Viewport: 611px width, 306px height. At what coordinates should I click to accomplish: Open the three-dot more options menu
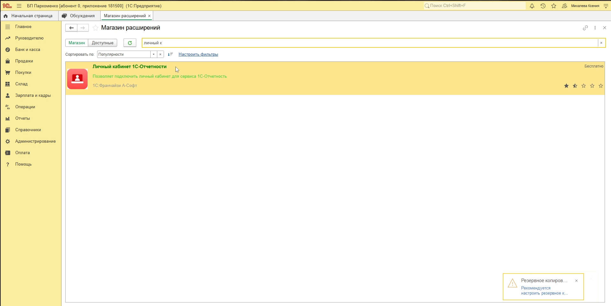pos(595,28)
